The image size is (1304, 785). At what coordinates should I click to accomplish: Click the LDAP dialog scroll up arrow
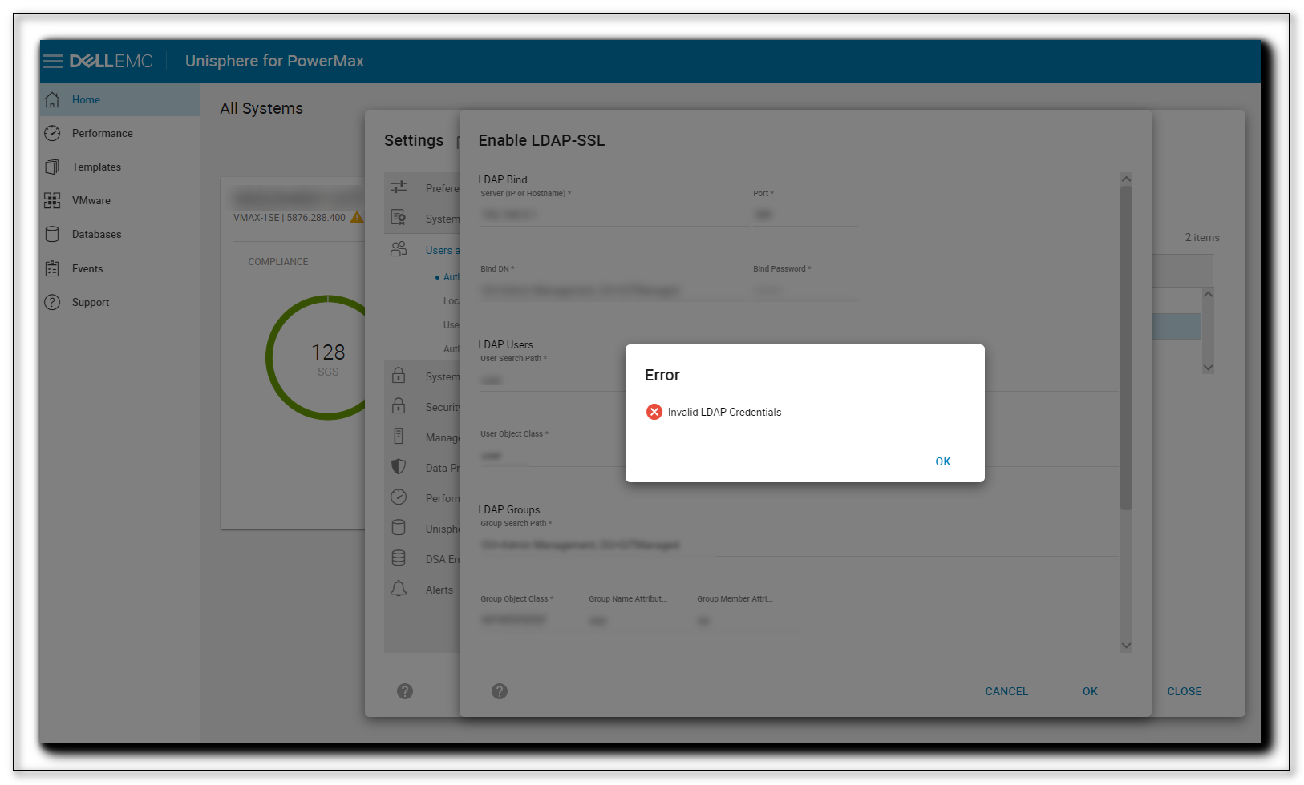coord(1126,179)
